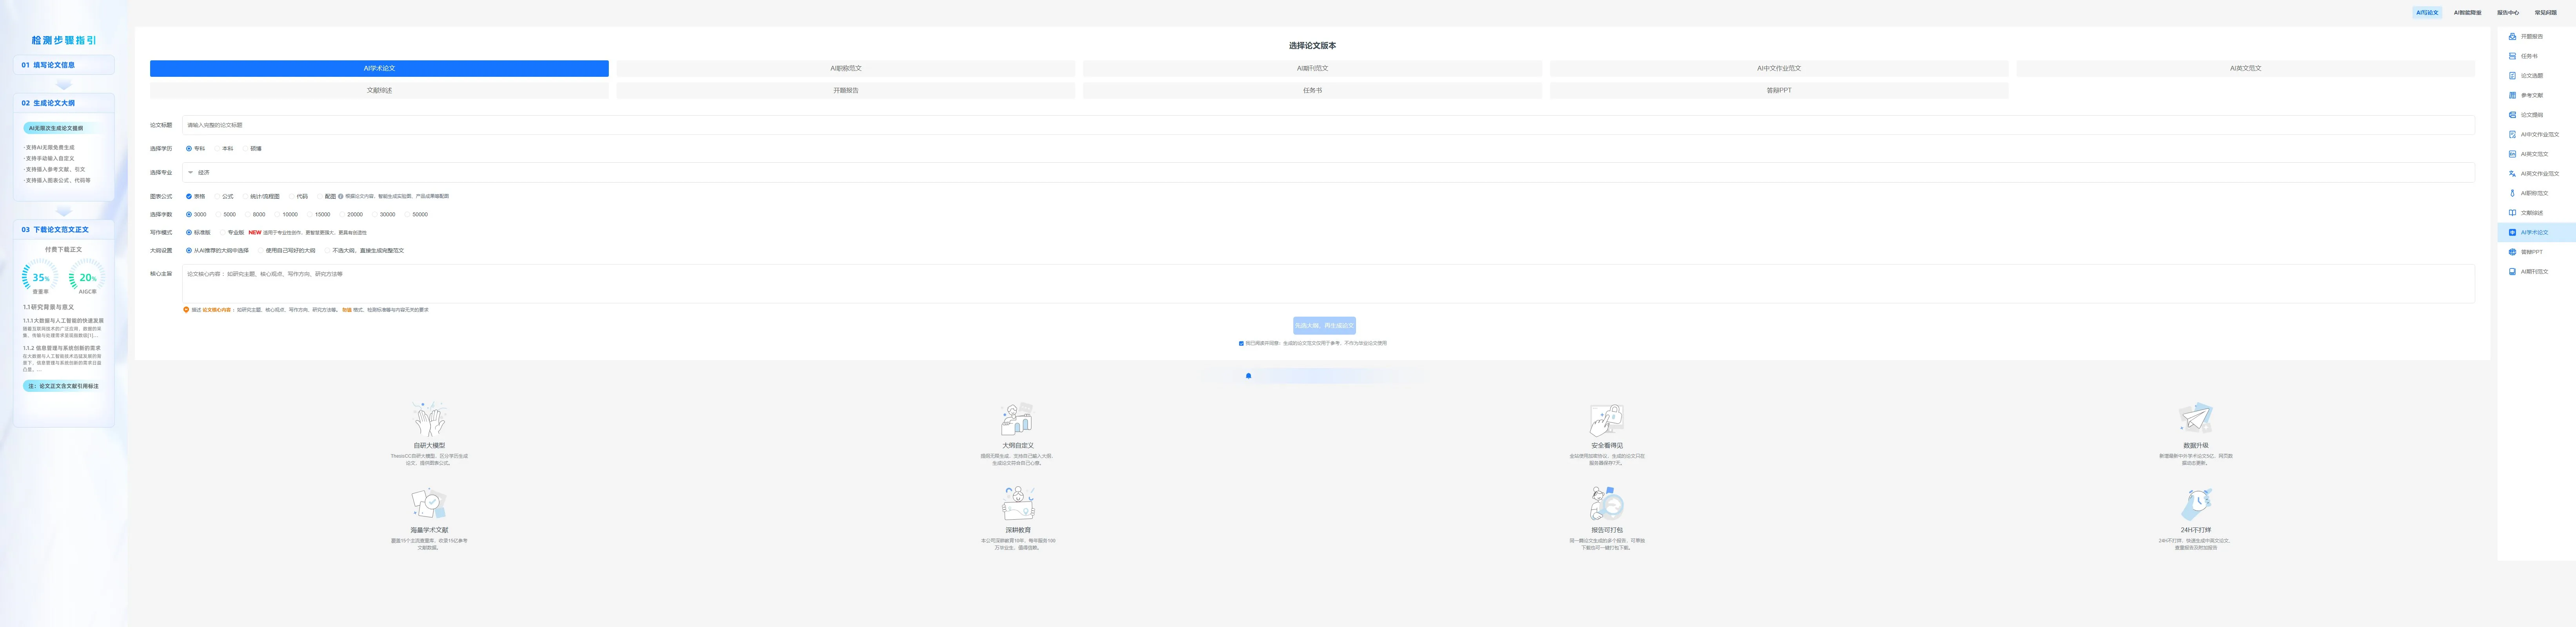Click the 答辩PPT icon in sidebar
The image size is (2576, 627).
pos(2512,252)
